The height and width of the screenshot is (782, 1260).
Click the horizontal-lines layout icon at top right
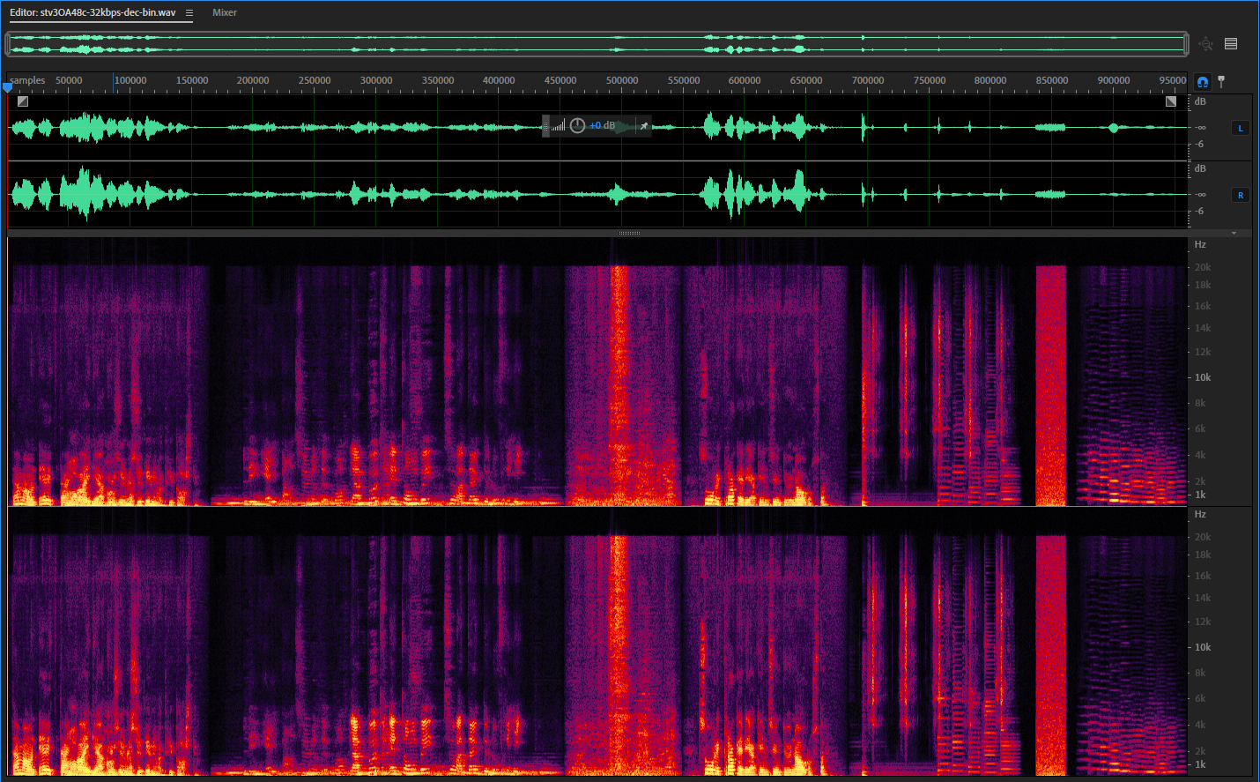tap(1231, 43)
